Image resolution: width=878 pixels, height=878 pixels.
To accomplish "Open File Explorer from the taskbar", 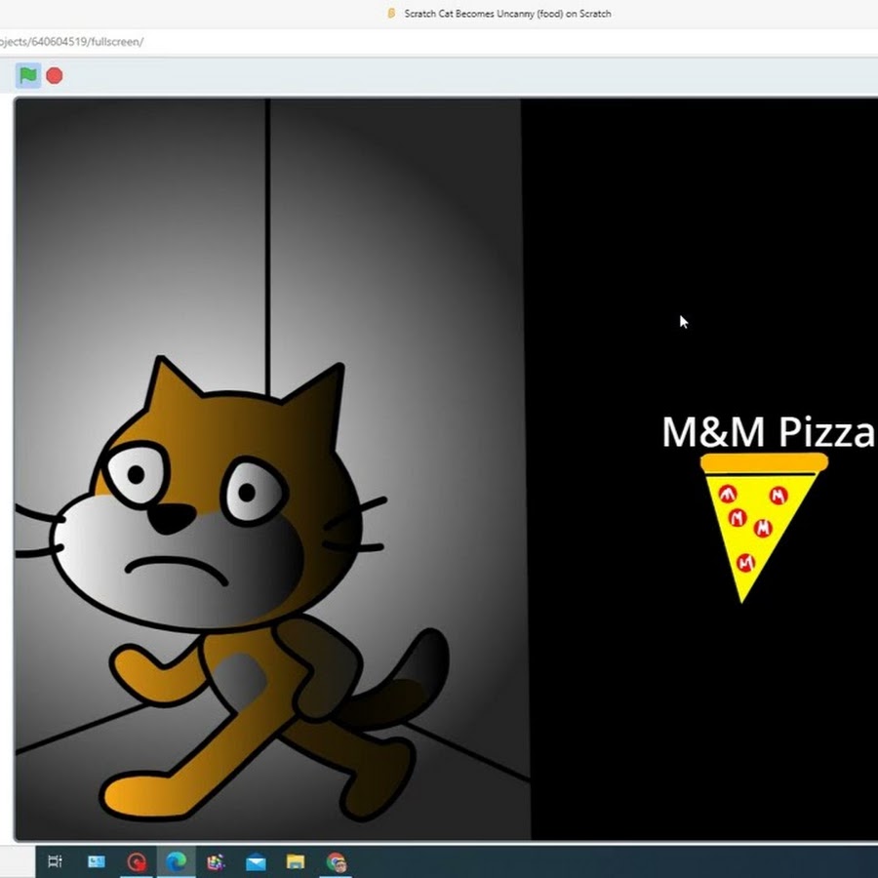I will coord(296,861).
